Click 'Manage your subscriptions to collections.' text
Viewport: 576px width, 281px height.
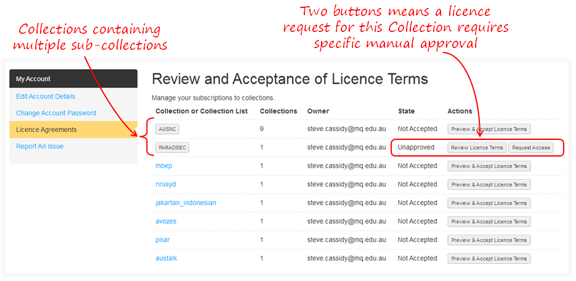point(213,98)
